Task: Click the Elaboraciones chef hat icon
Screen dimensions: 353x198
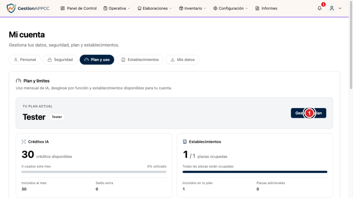Action: pyautogui.click(x=139, y=8)
